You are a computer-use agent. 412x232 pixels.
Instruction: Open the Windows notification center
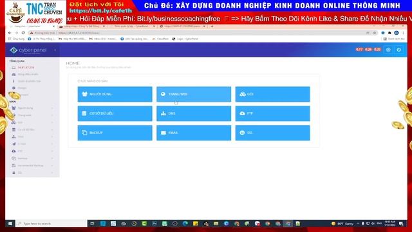(x=401, y=224)
